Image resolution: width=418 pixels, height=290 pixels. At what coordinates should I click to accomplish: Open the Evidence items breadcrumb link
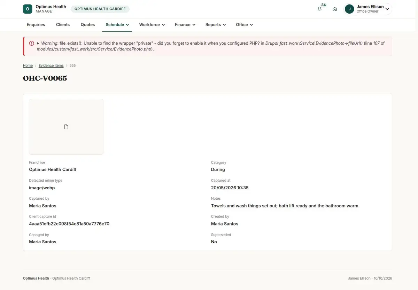point(51,66)
